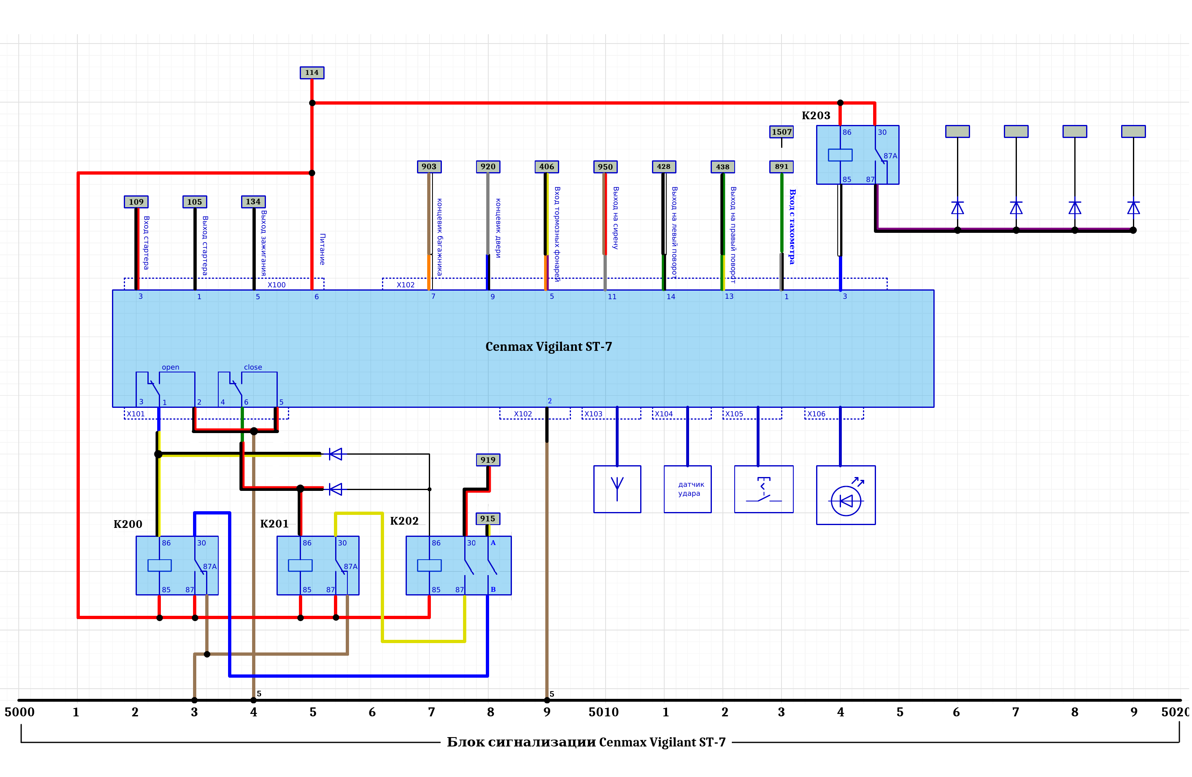Select the X103 connector label
The height and width of the screenshot is (777, 1192).
[x=594, y=414]
